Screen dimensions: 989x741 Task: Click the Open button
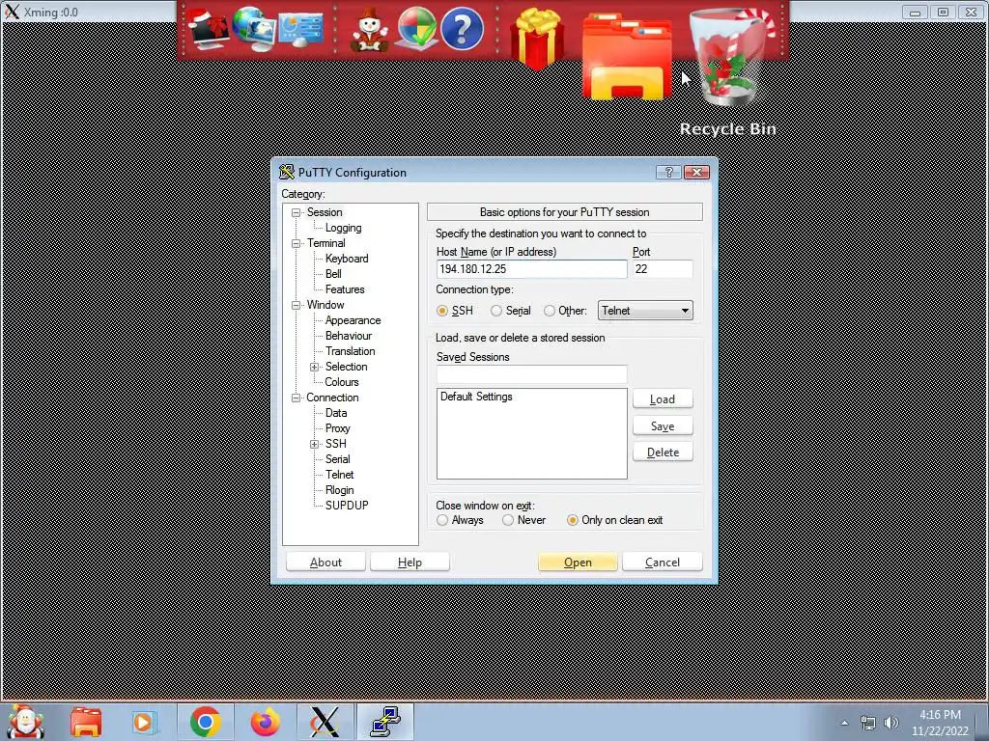point(578,563)
